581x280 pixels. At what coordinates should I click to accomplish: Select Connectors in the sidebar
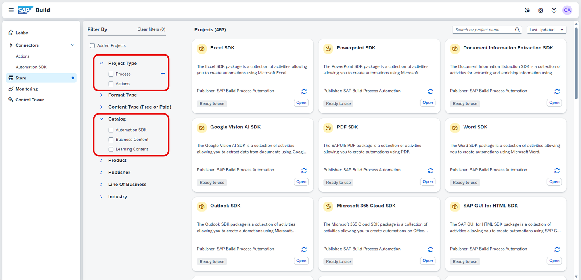[27, 45]
